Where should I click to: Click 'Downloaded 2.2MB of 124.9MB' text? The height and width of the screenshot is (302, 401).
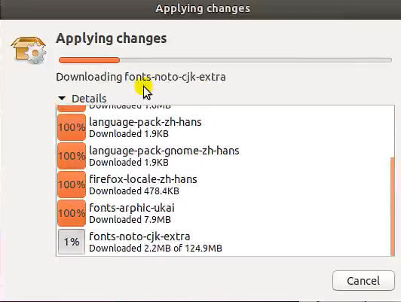coord(155,249)
